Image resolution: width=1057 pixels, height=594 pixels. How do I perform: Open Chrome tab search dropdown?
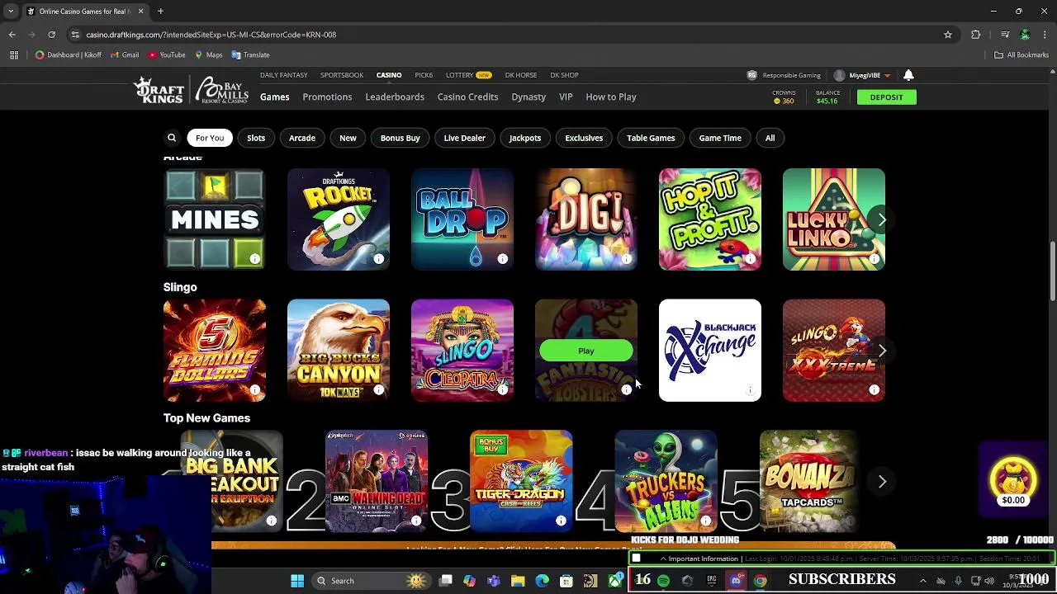point(11,12)
